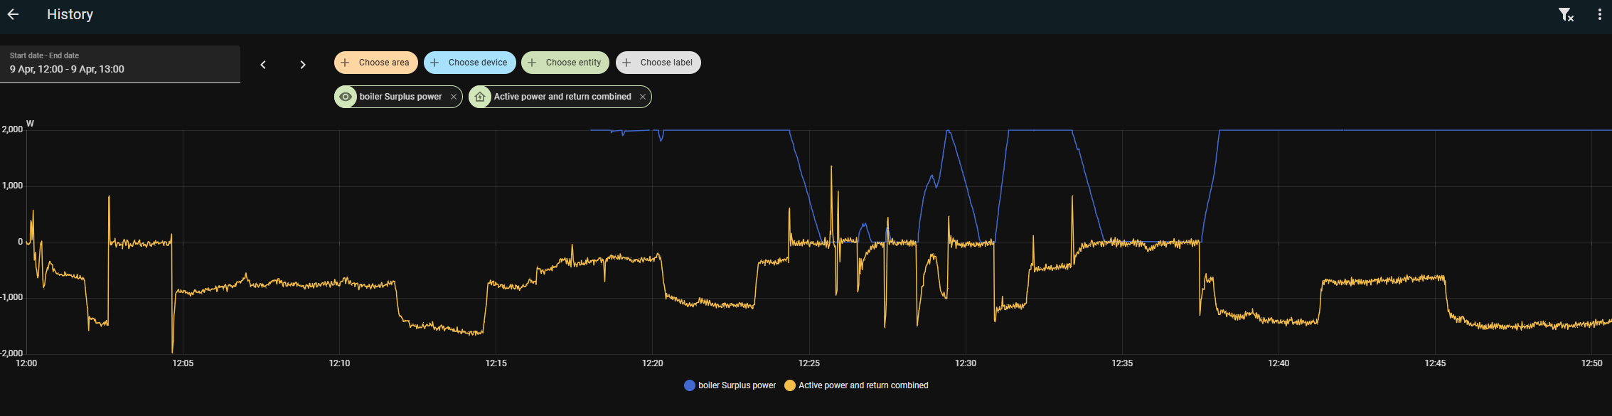The width and height of the screenshot is (1612, 416).
Task: Click the 12:40 time axis label
Action: [1279, 363]
